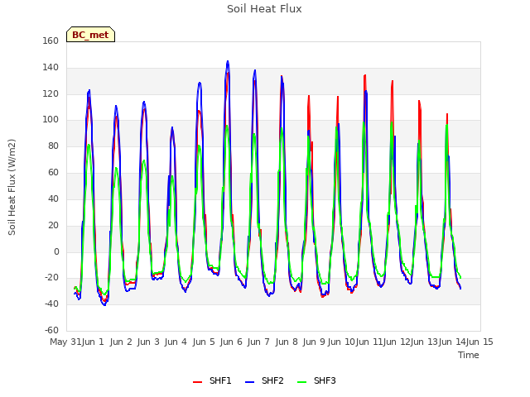Click the Jun 15 x-axis tick label
The width and height of the screenshot is (530, 397).
[479, 342]
